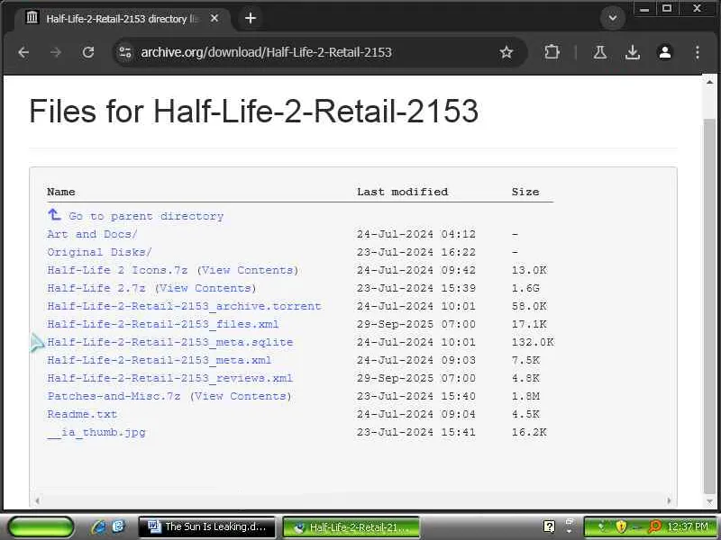Open Half-Life-2-Retail-2153_reviews.xml

point(169,378)
